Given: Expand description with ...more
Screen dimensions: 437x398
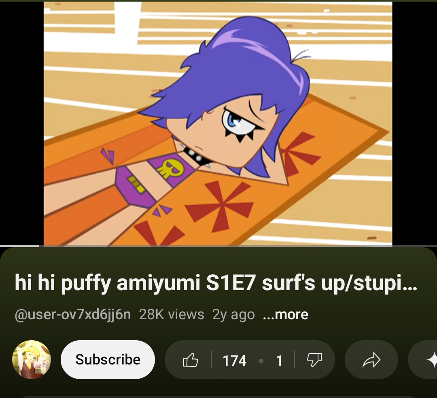Looking at the screenshot, I should [285, 314].
